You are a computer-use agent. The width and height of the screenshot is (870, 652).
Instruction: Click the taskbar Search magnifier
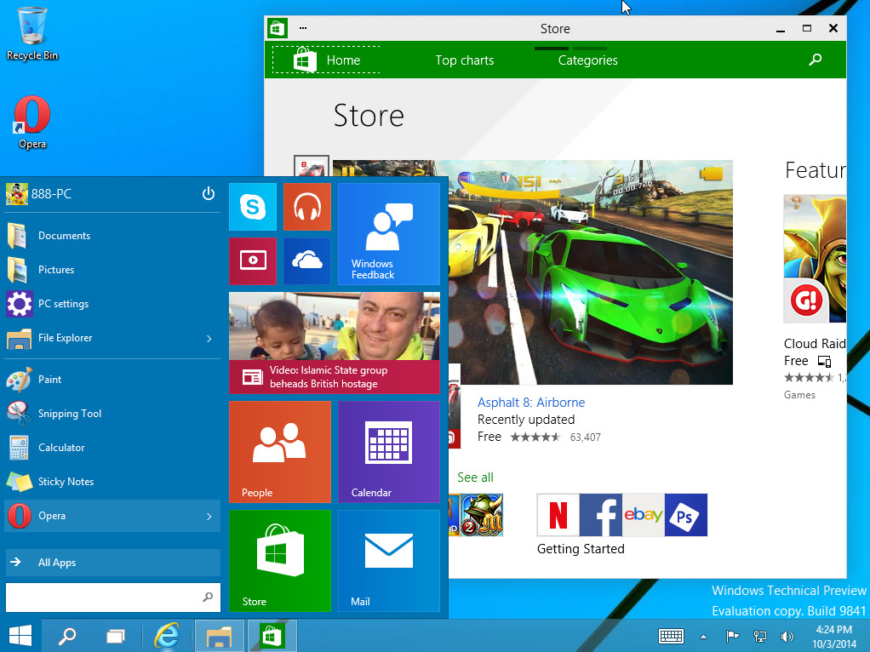coord(67,636)
